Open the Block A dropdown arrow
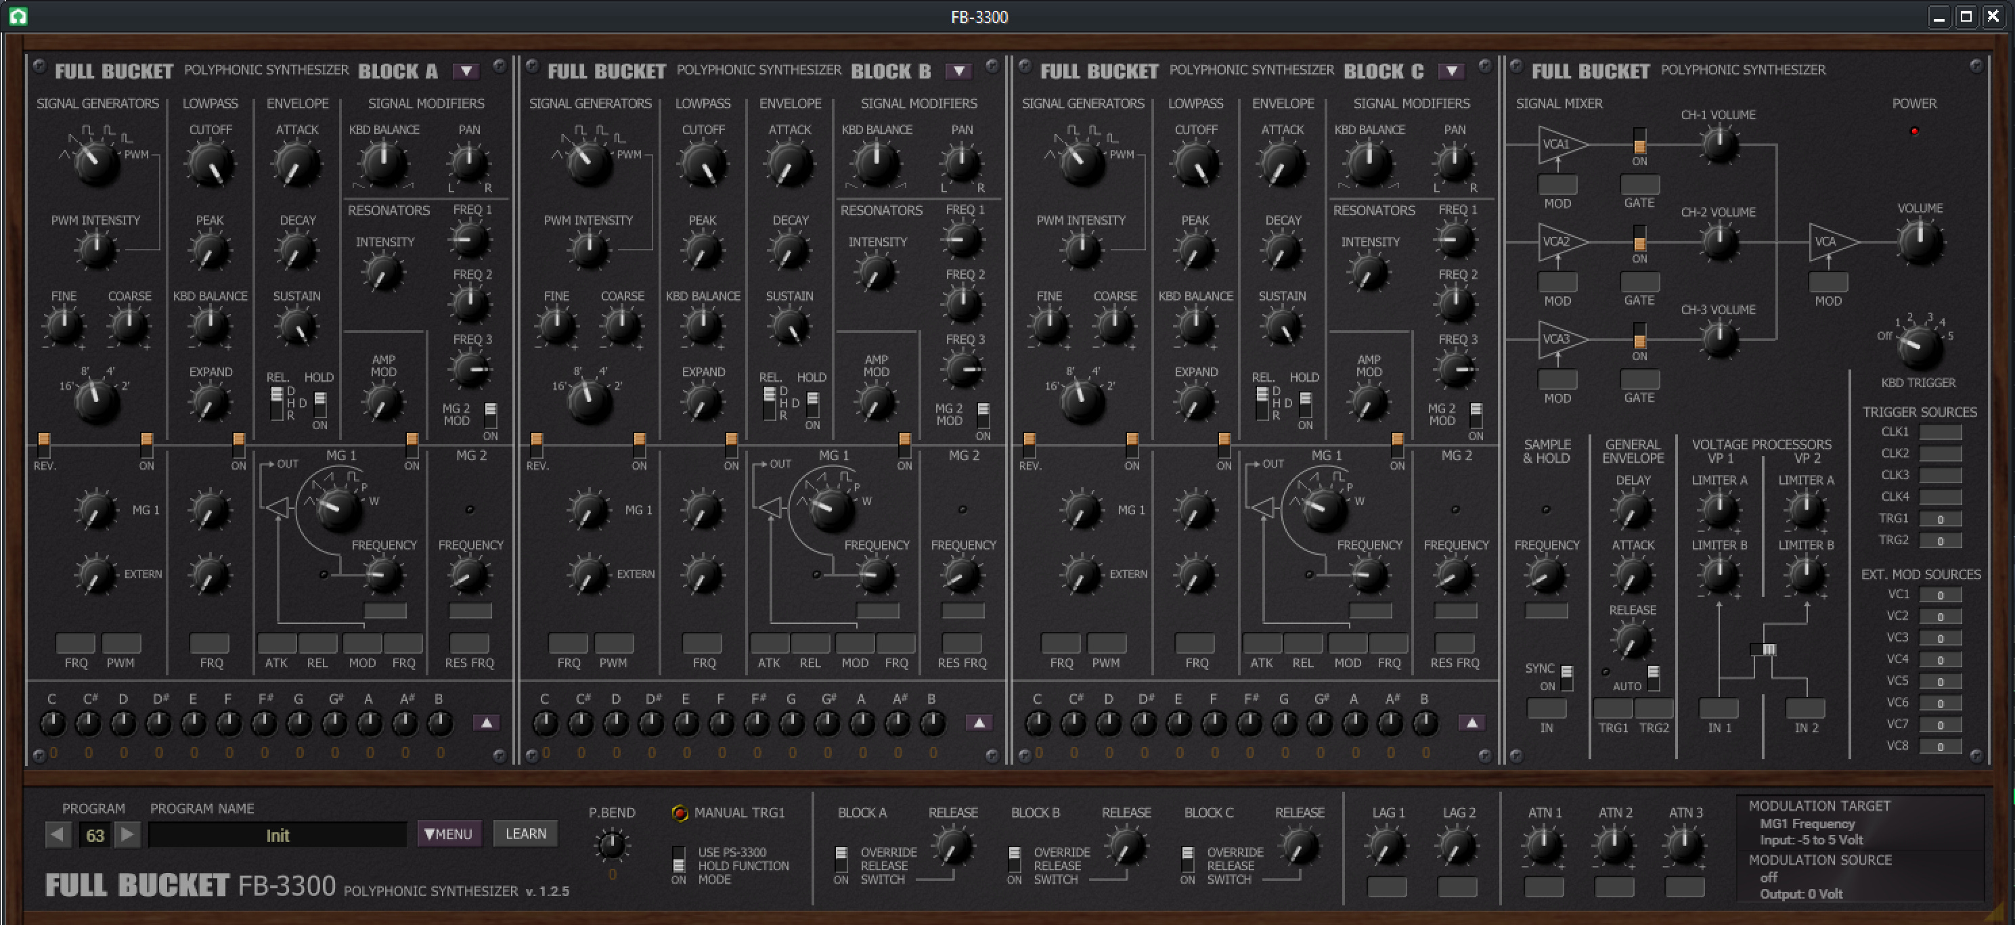This screenshot has width=2015, height=925. point(466,71)
